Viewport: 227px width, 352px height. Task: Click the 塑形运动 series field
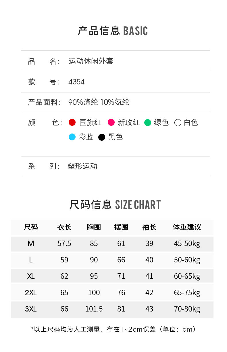click(x=82, y=166)
